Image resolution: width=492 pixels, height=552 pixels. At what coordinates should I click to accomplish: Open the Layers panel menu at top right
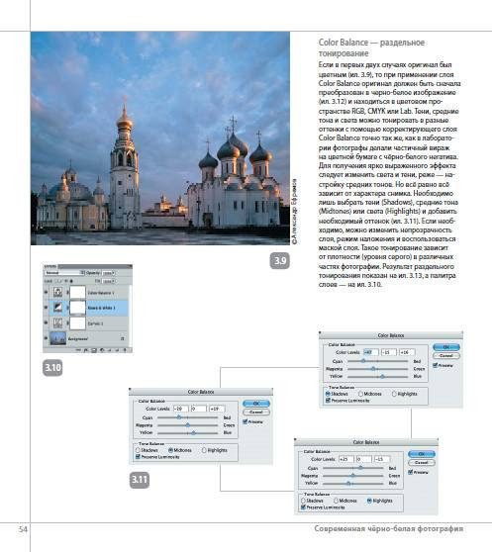click(130, 266)
